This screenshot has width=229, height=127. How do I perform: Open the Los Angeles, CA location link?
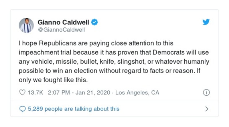[137, 92]
